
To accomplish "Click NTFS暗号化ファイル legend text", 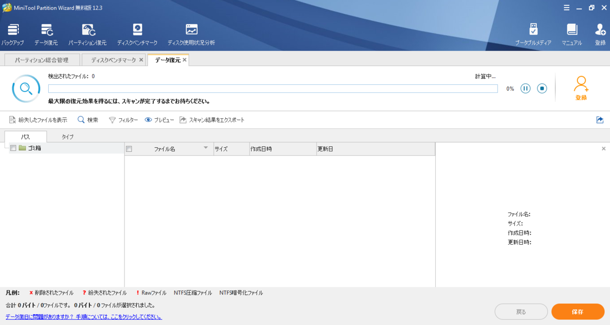I will pos(241,293).
